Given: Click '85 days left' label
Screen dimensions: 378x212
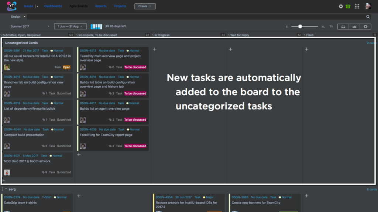Looking at the screenshot, I should point(118,26).
